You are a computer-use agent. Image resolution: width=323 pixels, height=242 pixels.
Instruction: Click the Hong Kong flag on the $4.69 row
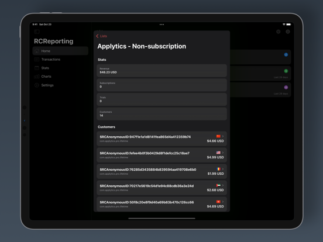(x=218, y=202)
